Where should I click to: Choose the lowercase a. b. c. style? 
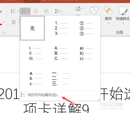point(36,78)
